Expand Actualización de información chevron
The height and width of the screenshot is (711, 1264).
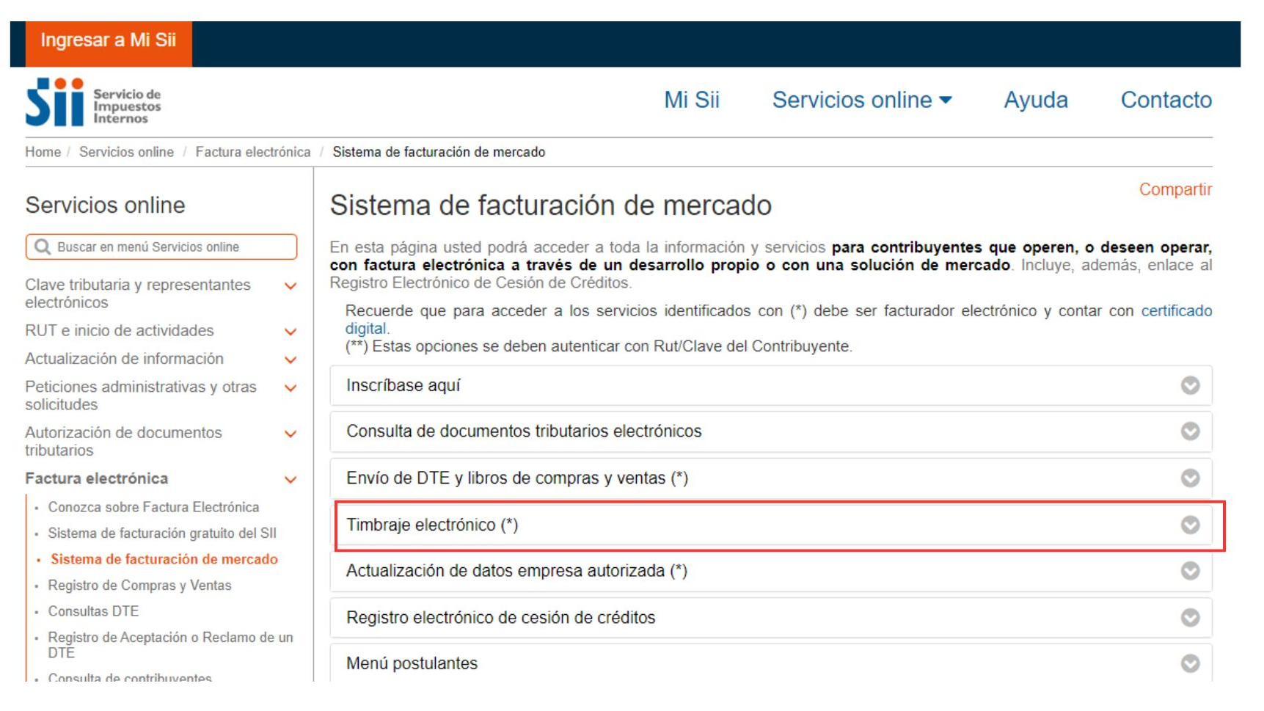click(291, 360)
